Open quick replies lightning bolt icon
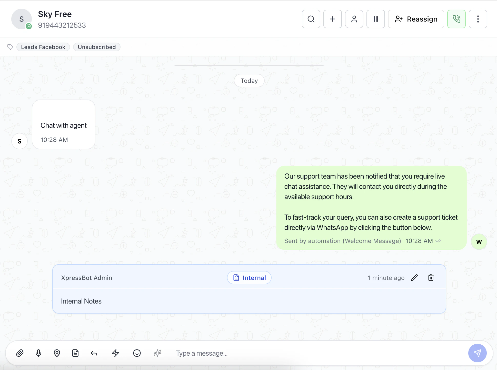 click(115, 353)
